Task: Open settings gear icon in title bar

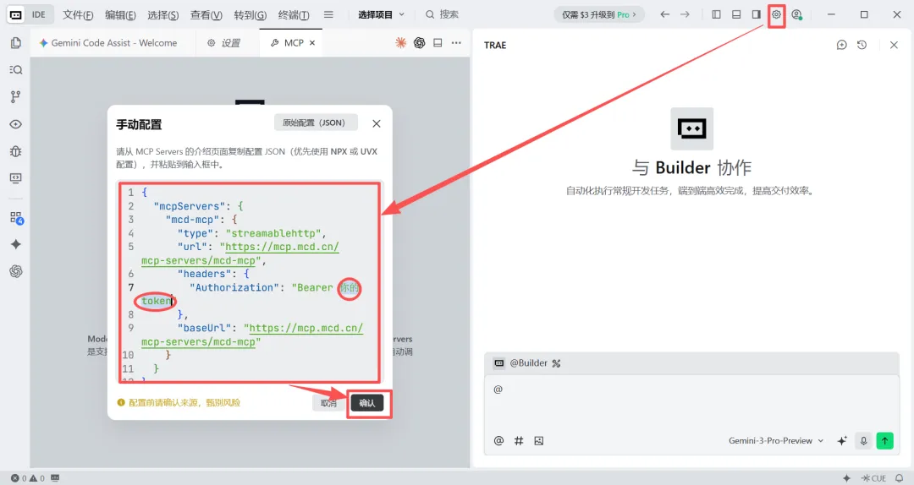Action: tap(776, 14)
